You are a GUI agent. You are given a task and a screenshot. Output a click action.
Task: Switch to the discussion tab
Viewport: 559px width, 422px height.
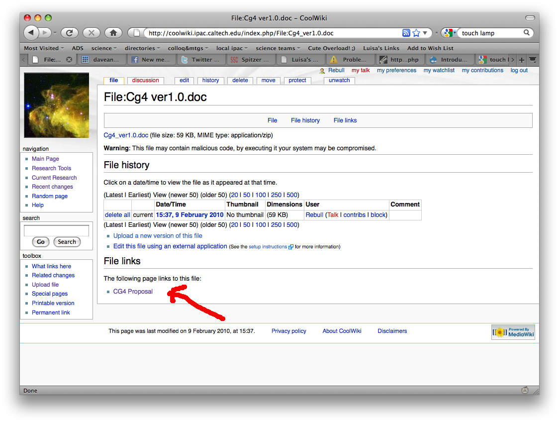(145, 80)
